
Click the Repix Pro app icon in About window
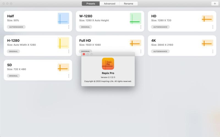108,64
